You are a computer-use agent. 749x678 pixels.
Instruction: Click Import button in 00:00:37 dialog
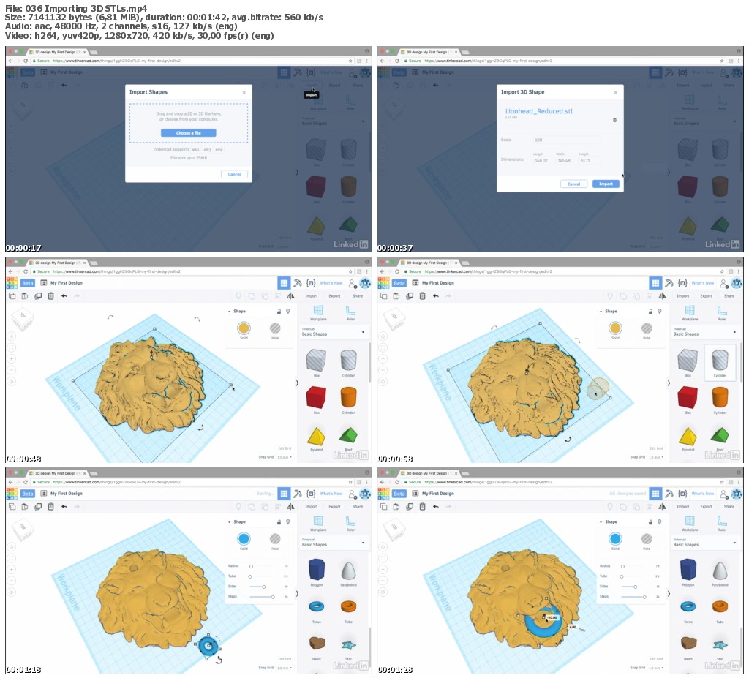pos(606,184)
